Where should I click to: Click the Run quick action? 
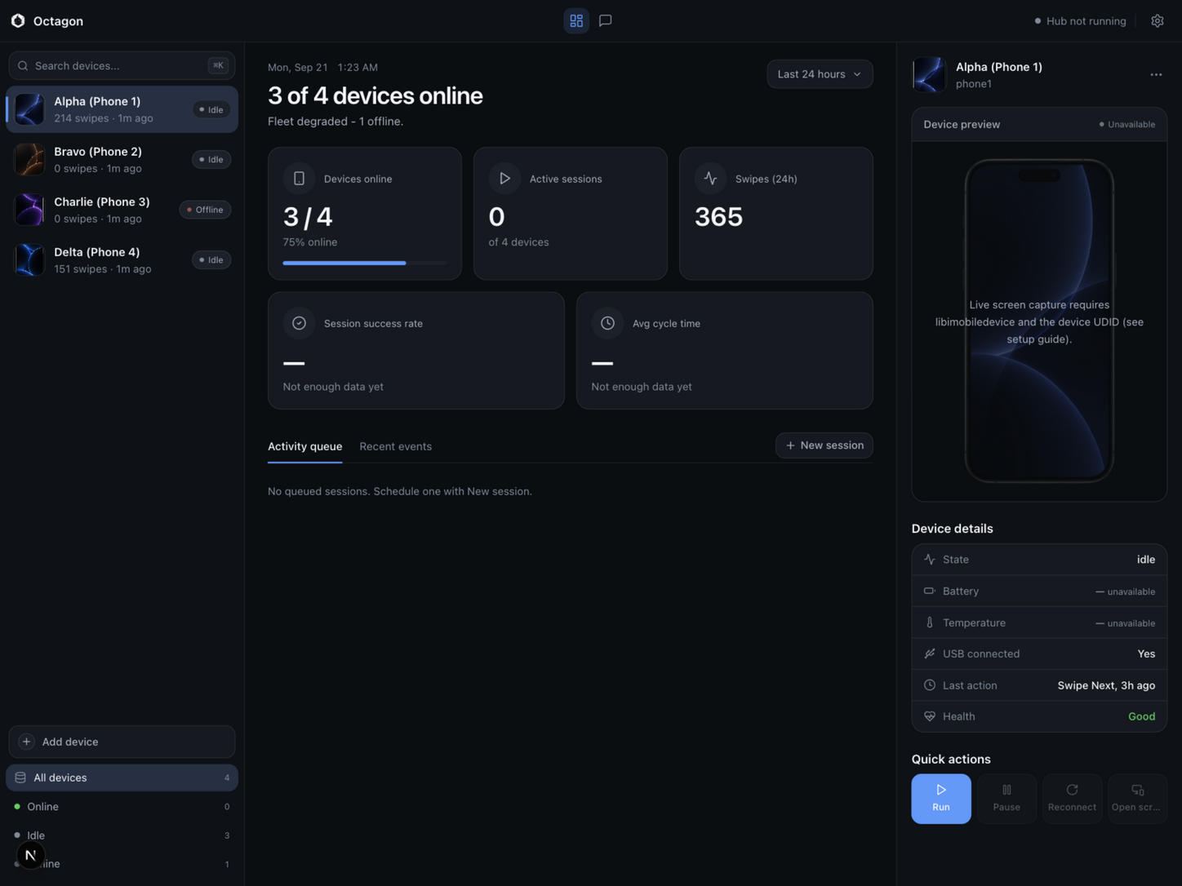[941, 799]
